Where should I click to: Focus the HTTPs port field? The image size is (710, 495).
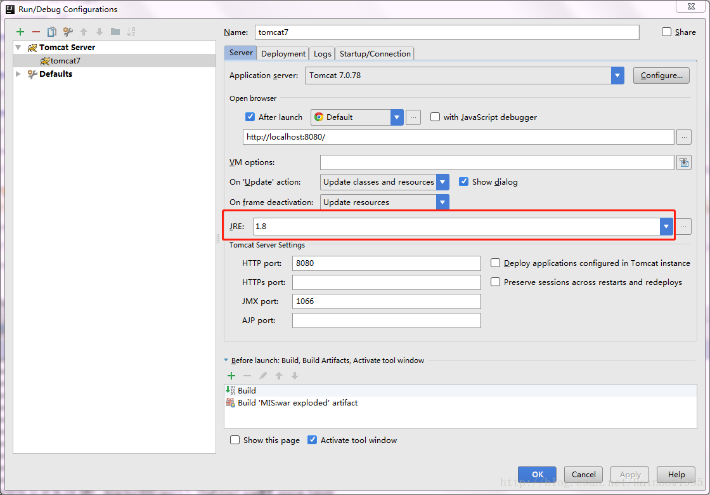(386, 282)
